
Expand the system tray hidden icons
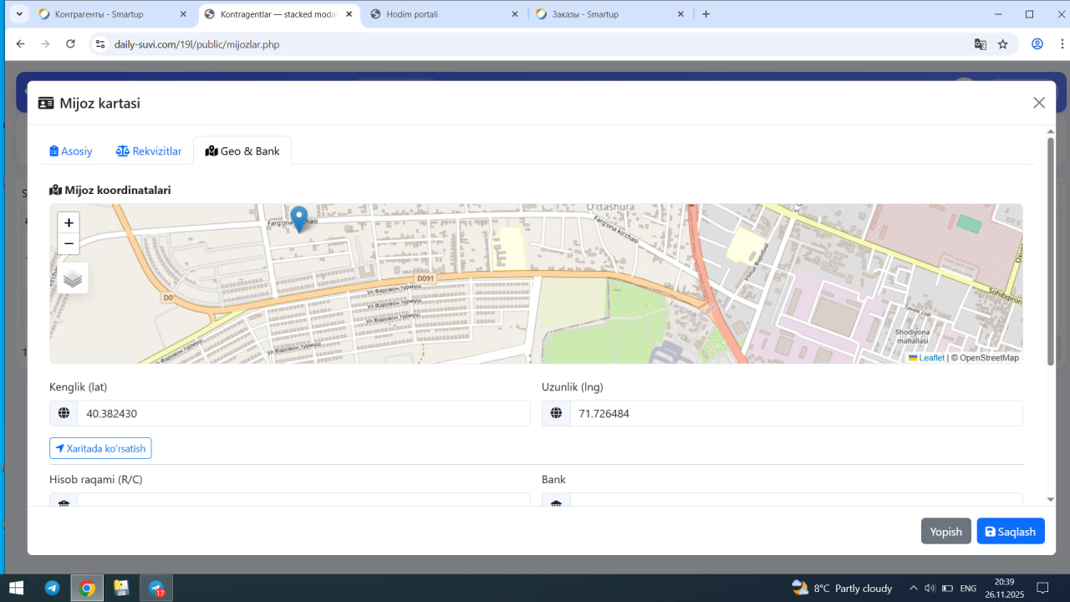(x=913, y=588)
